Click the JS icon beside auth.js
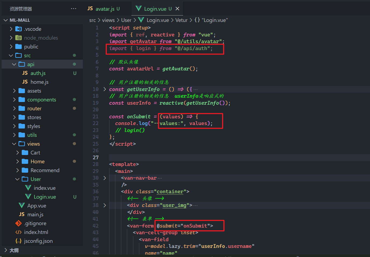The image size is (370, 257). (x=25, y=73)
